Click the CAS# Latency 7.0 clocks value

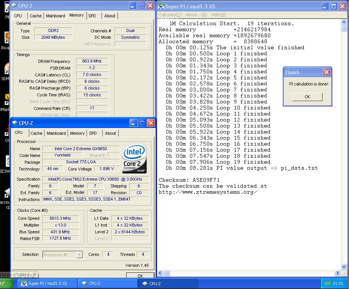[92, 75]
